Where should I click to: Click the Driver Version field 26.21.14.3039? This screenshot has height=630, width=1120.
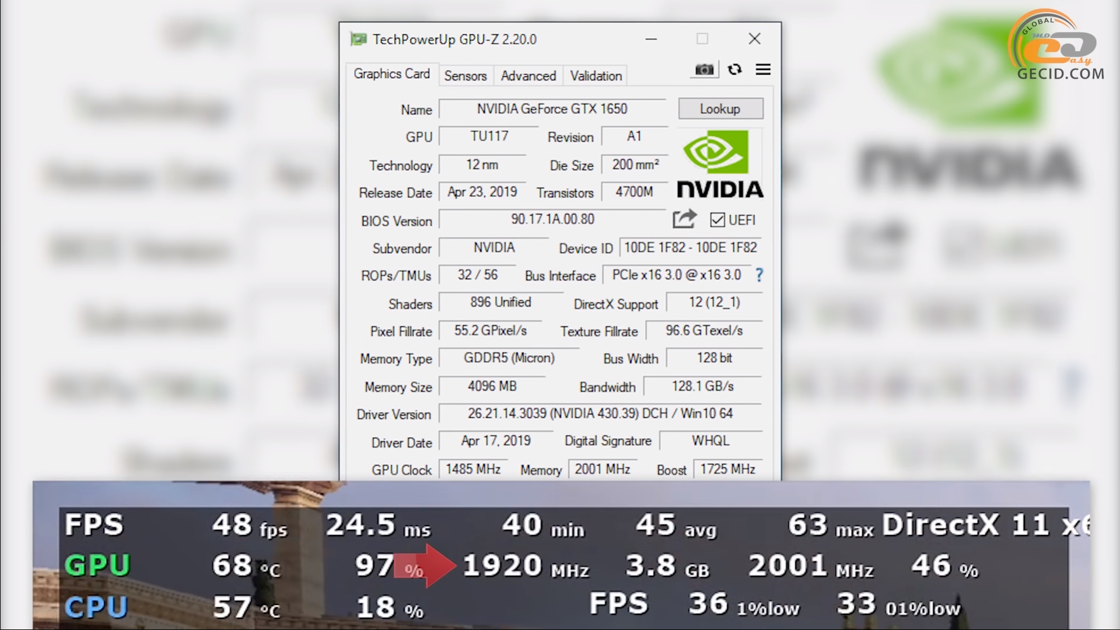click(x=600, y=414)
